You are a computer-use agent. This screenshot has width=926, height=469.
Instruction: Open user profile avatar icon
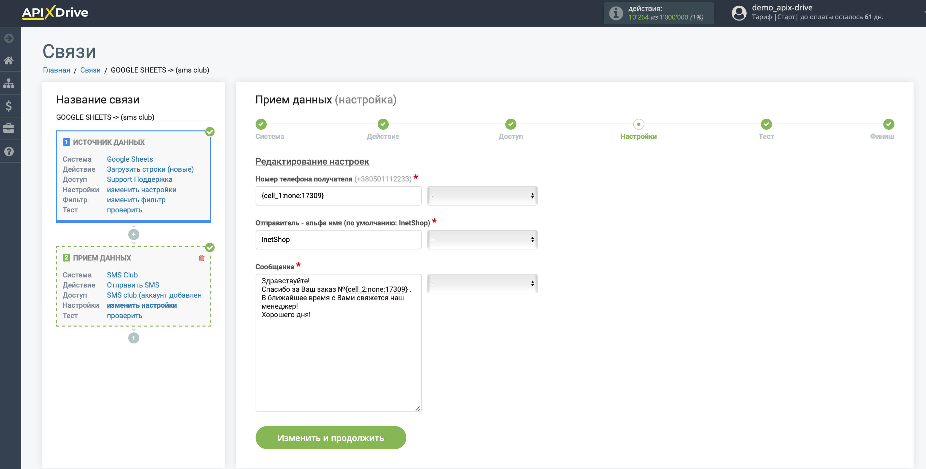739,13
